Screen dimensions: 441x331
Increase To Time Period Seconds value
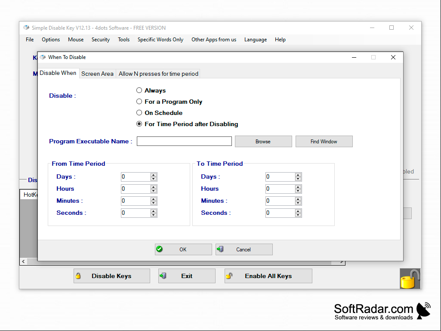pyautogui.click(x=298, y=211)
